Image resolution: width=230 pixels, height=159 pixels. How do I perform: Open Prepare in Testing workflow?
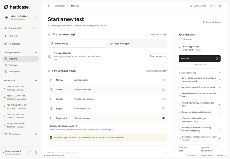pyautogui.click(x=21, y=59)
